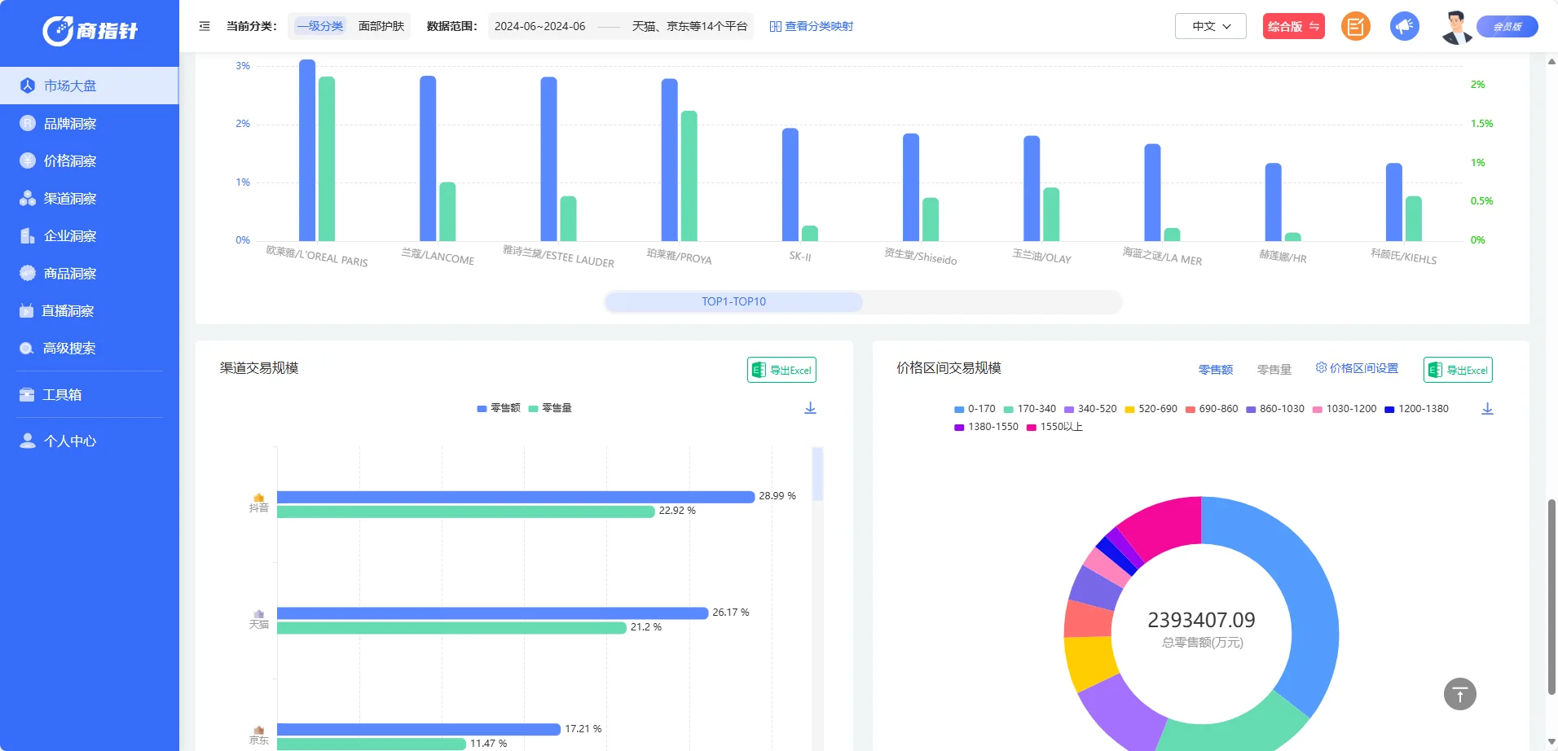Viewport: 1558px width, 751px height.
Task: Switch price chart to 零售额 tab
Action: coord(1215,370)
